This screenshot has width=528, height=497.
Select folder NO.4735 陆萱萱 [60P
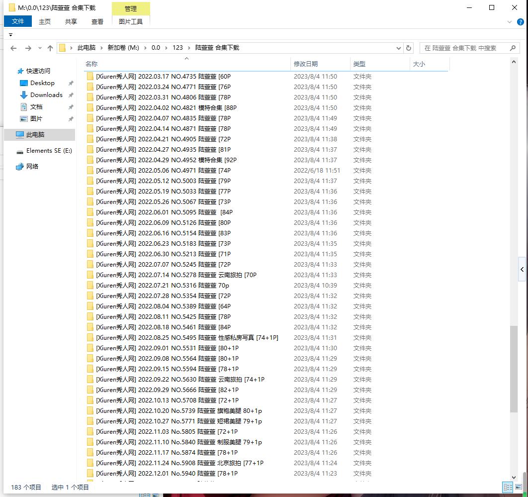pos(163,77)
